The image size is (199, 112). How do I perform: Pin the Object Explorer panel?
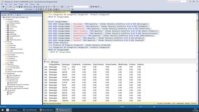[x=39, y=12]
